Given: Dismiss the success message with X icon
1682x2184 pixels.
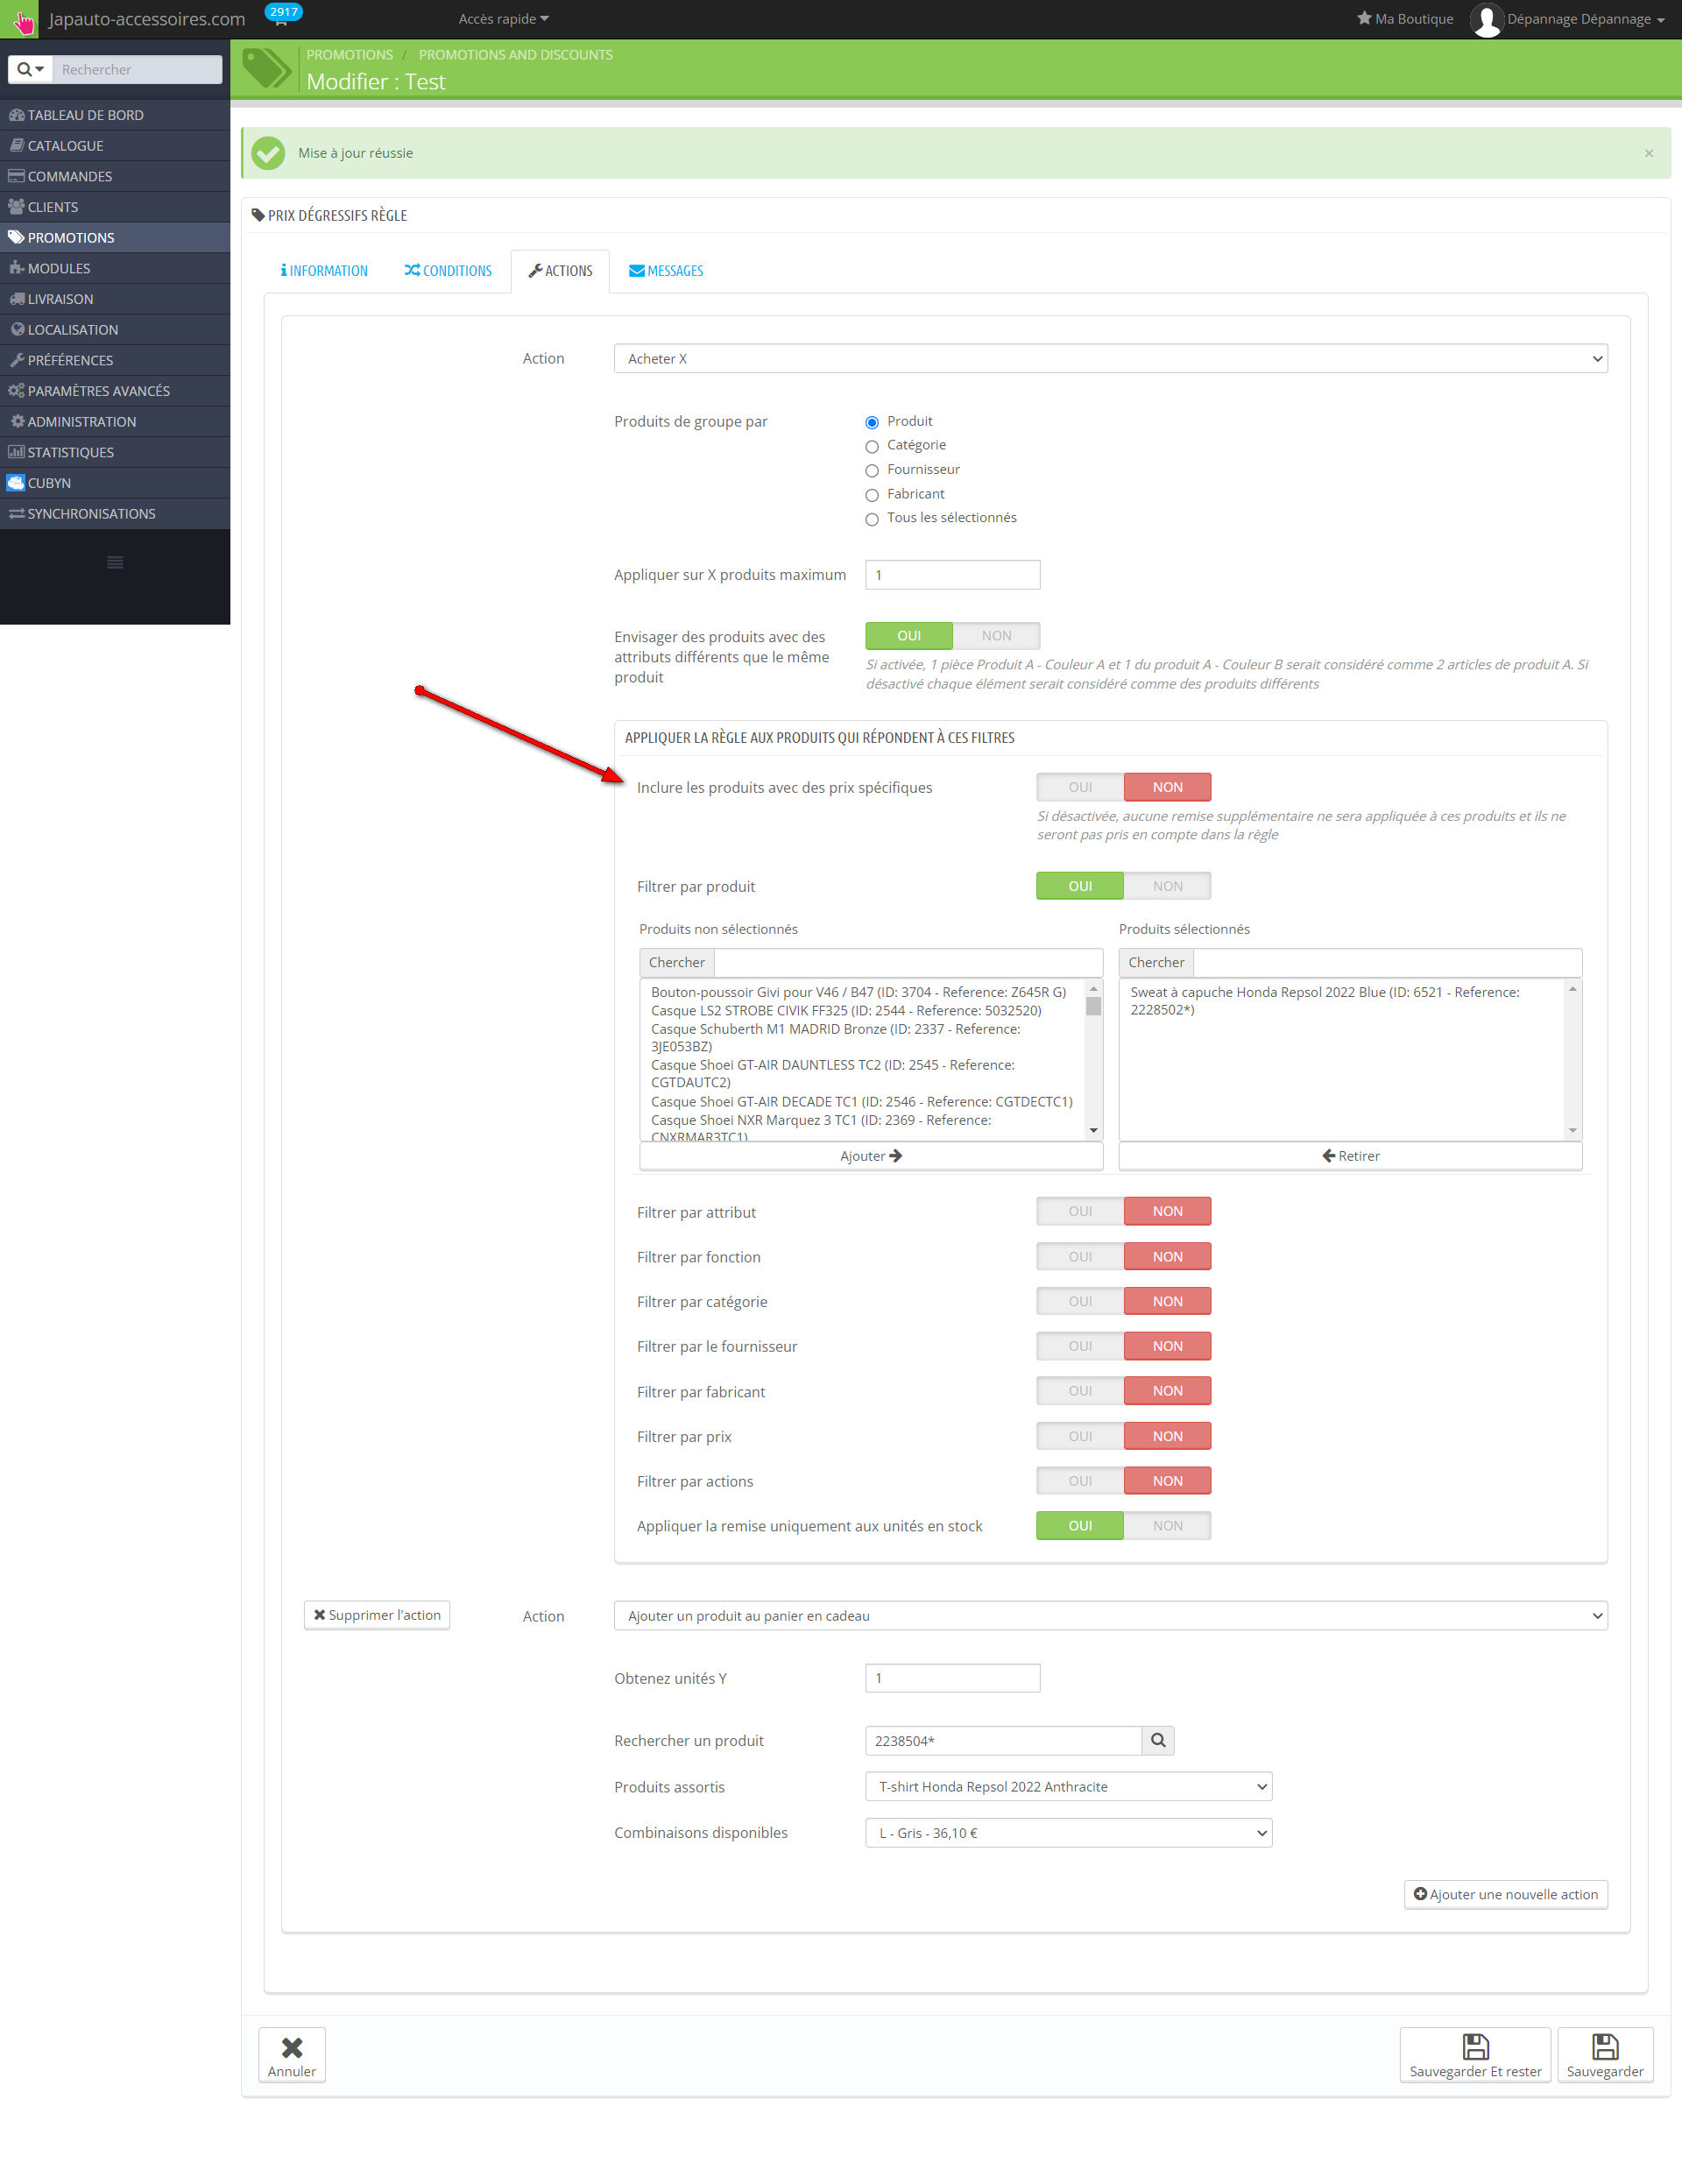Looking at the screenshot, I should (1648, 153).
